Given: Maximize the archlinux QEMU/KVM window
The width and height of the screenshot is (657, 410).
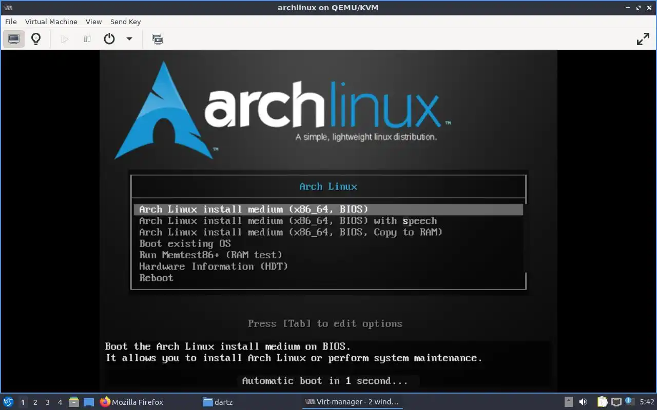Looking at the screenshot, I should tap(639, 7).
